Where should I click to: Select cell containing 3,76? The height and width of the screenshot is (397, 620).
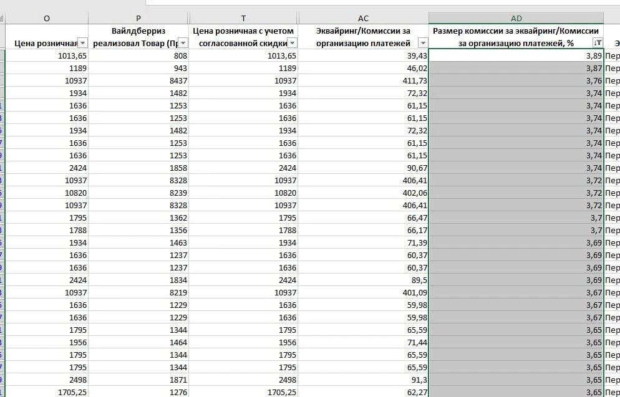point(516,80)
